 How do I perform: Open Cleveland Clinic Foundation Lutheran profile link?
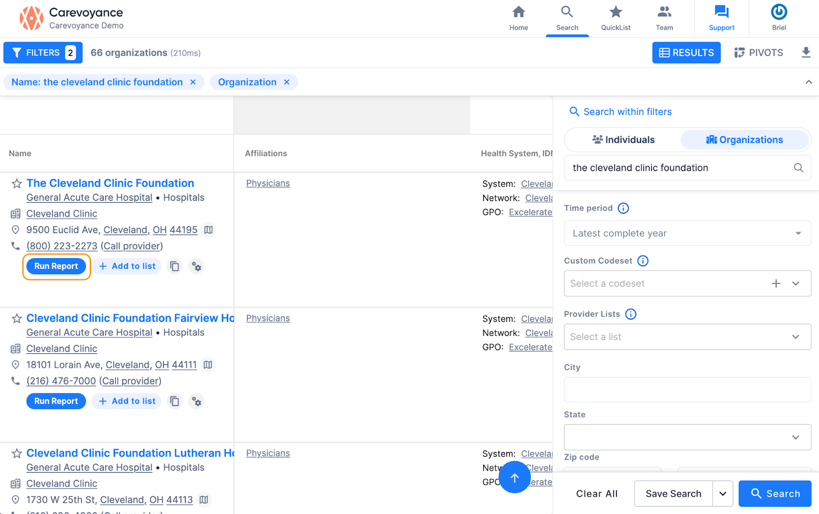tap(130, 453)
